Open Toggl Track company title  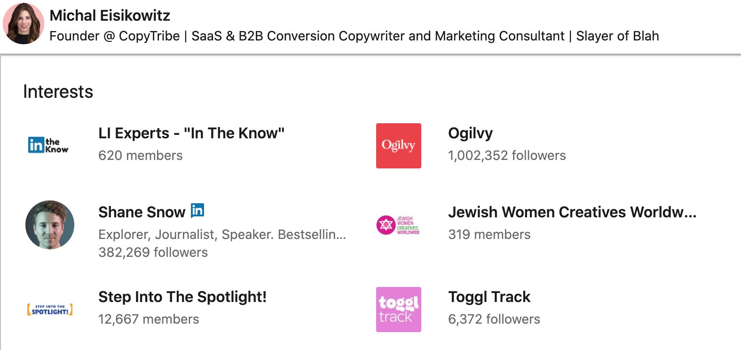(489, 297)
